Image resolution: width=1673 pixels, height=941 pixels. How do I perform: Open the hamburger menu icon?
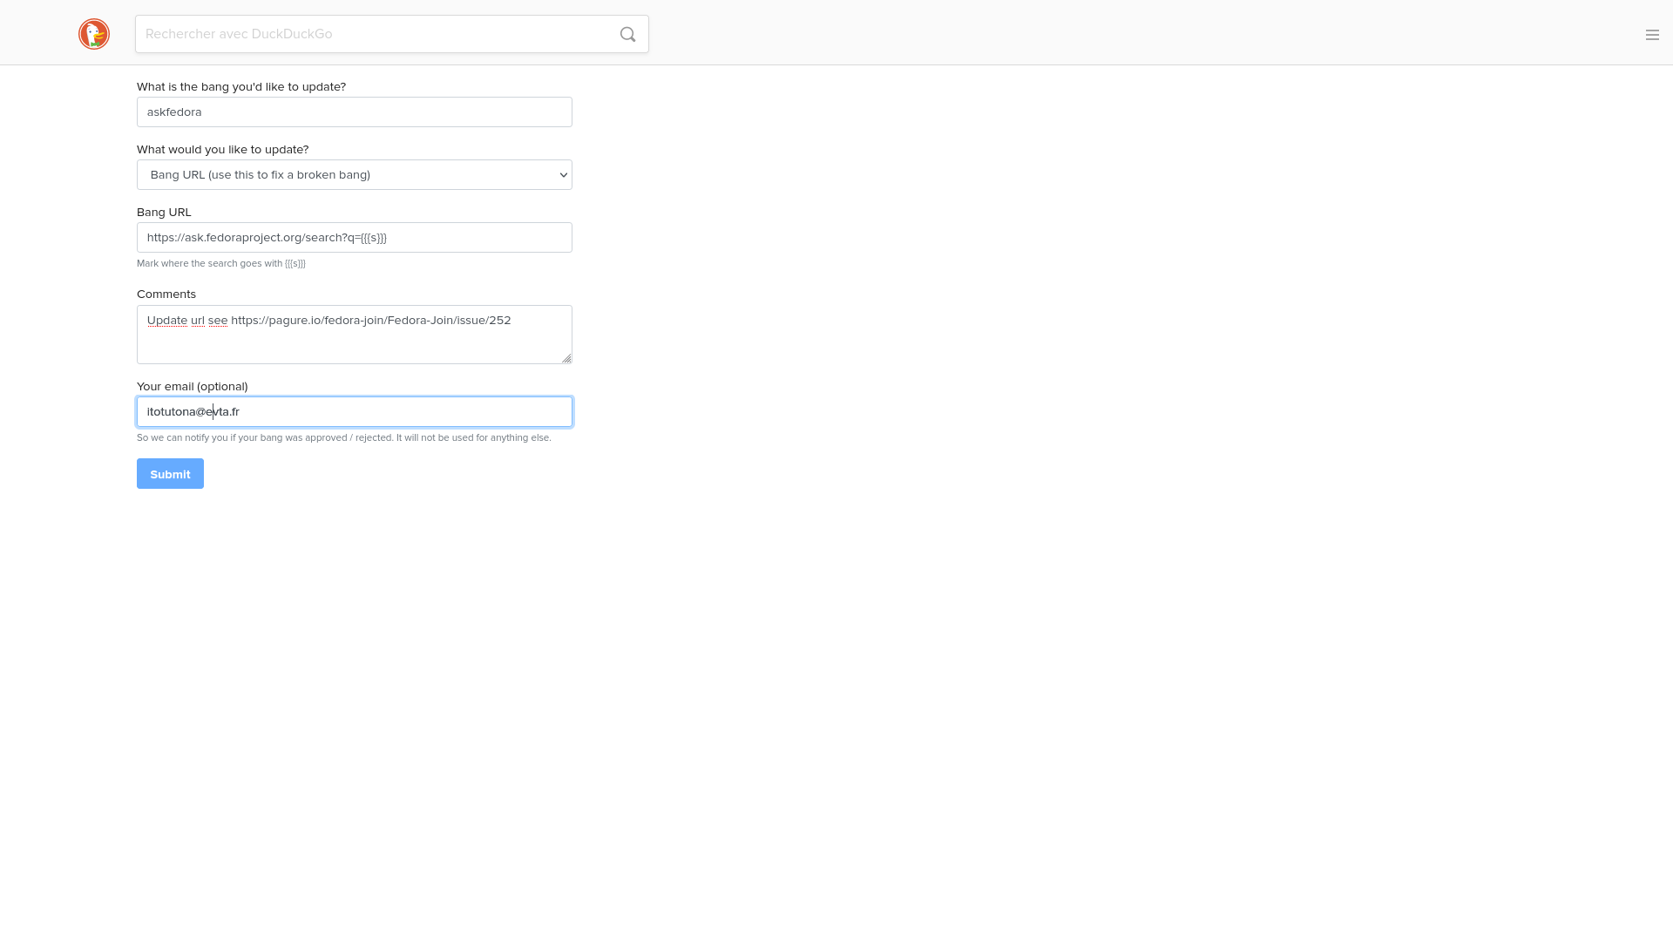pos(1652,35)
